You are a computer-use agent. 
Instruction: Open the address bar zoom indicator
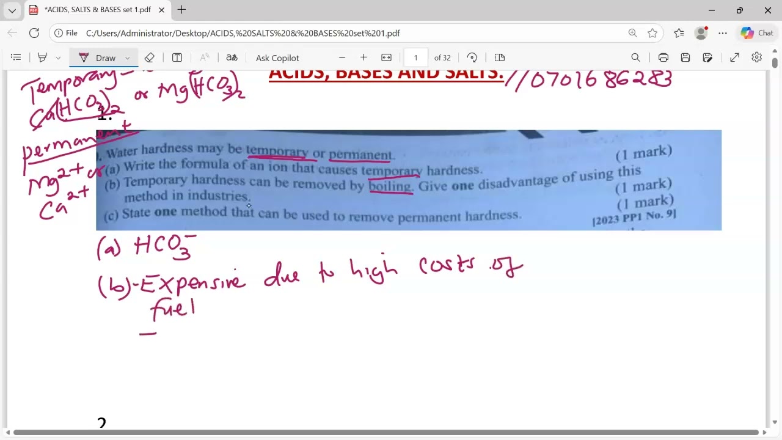click(x=633, y=33)
